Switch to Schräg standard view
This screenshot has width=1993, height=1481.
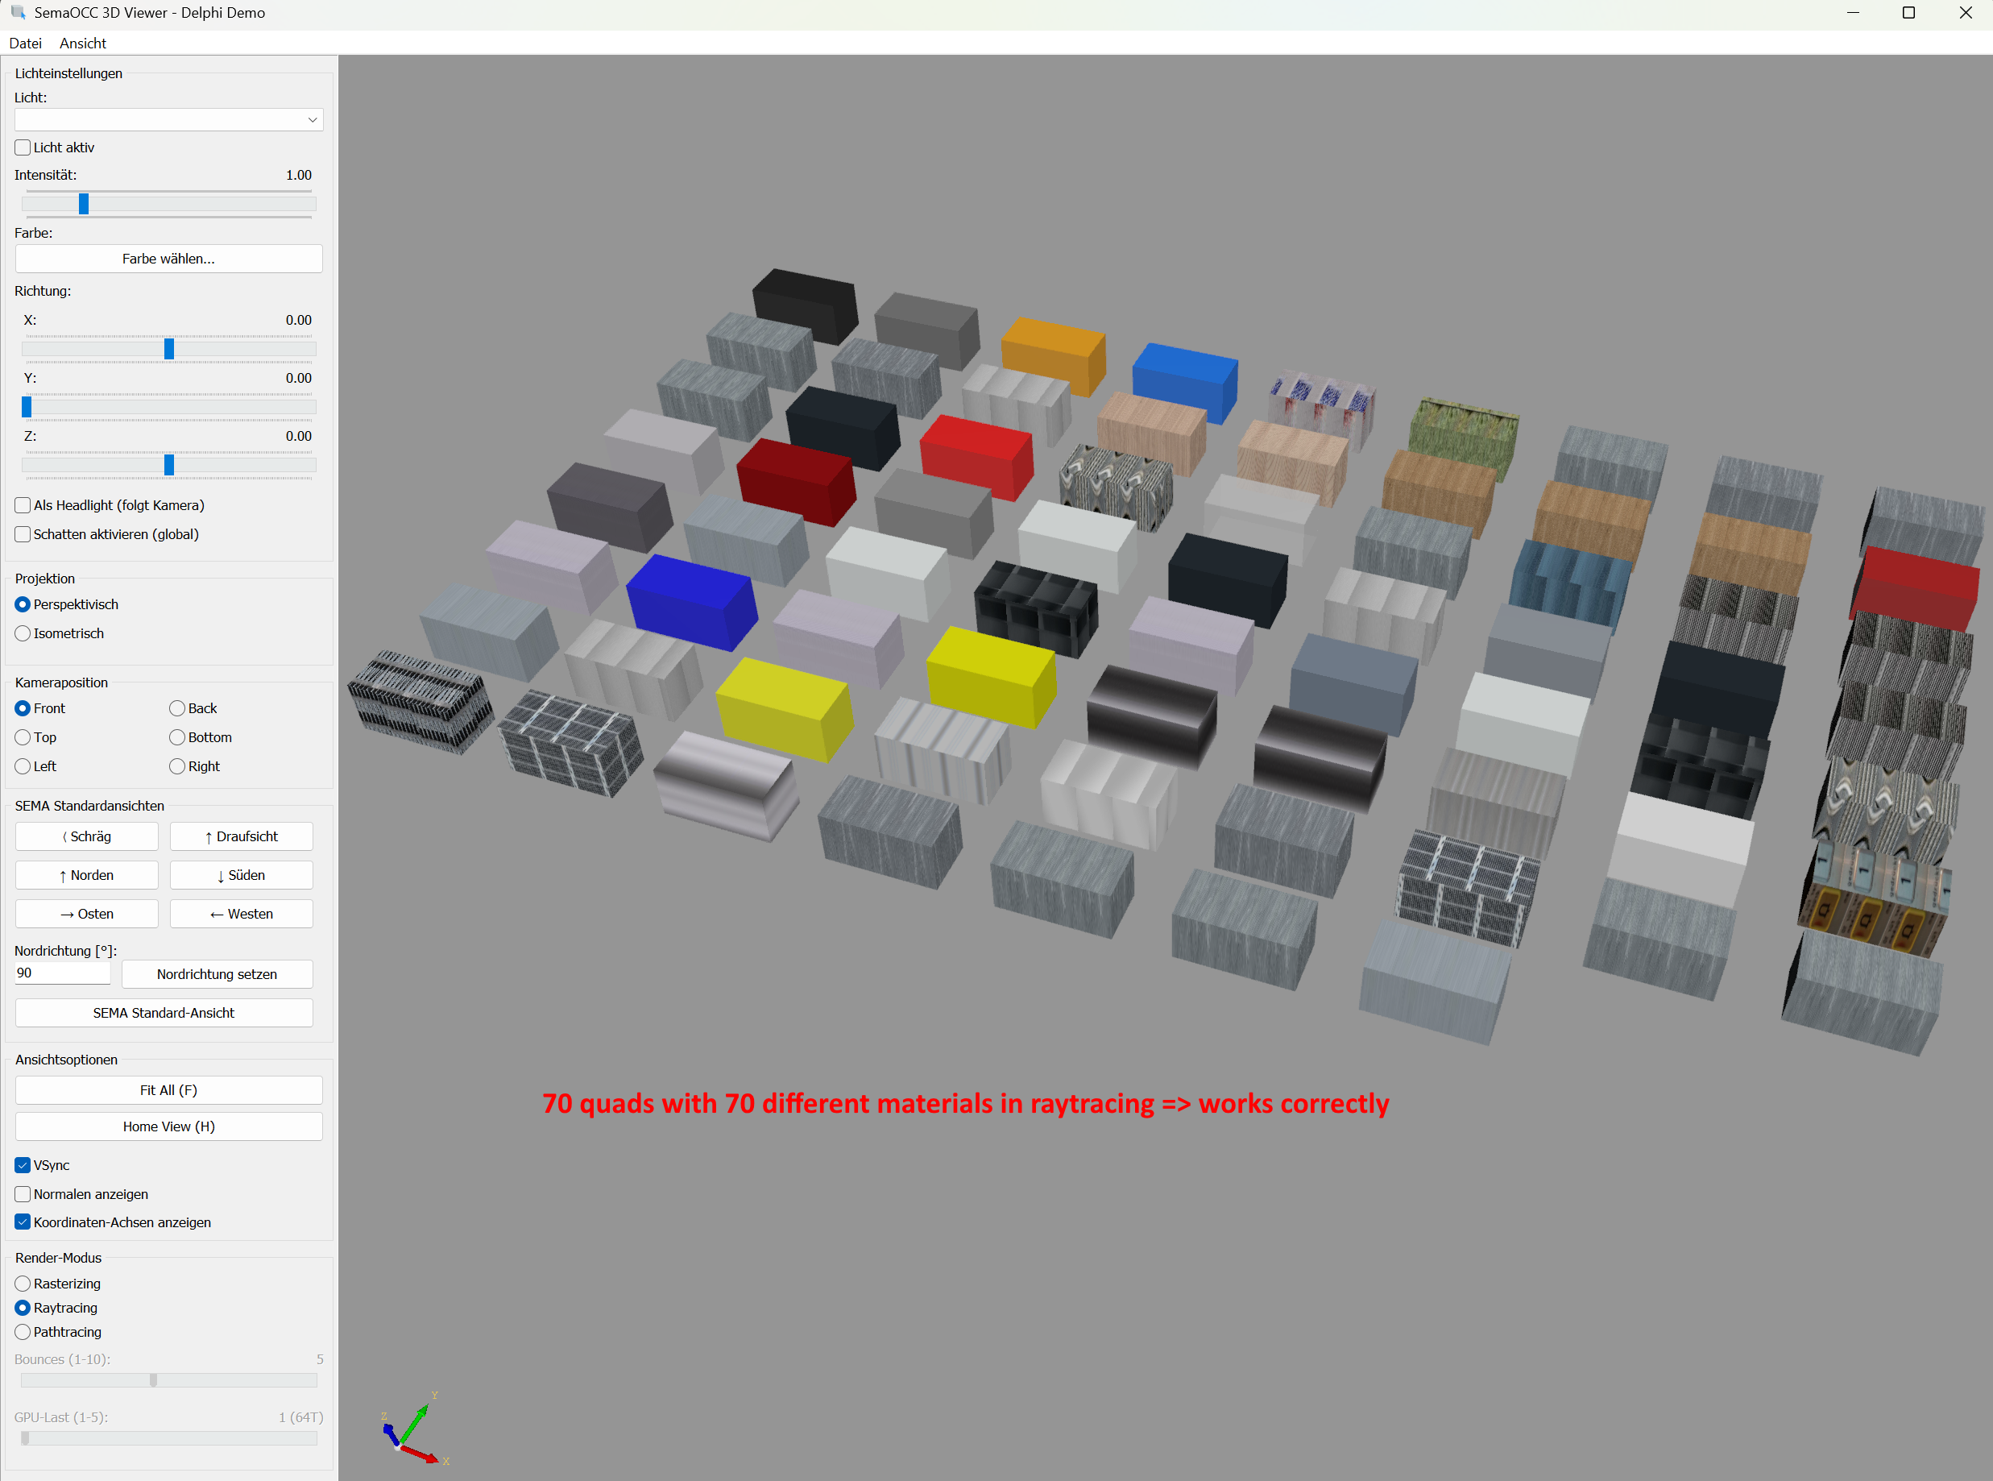[87, 836]
